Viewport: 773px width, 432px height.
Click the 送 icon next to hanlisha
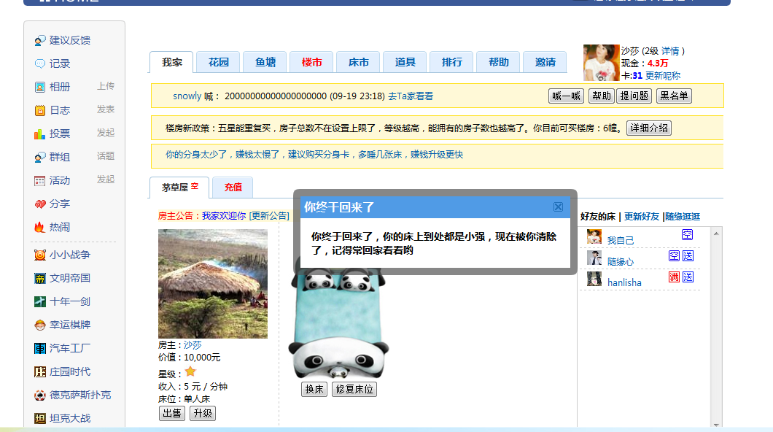[688, 277]
